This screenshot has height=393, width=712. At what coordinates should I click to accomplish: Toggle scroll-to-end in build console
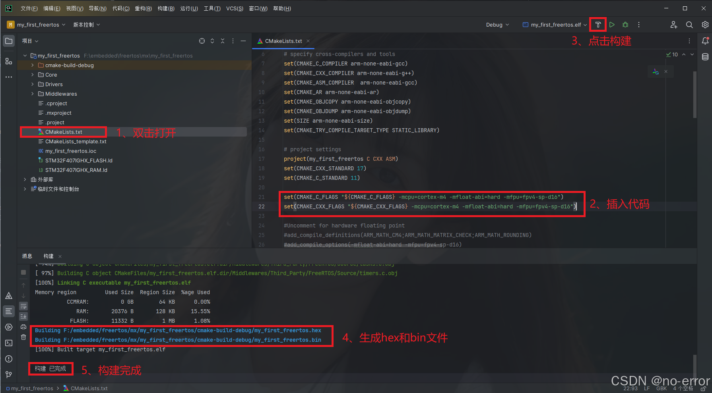(x=23, y=316)
